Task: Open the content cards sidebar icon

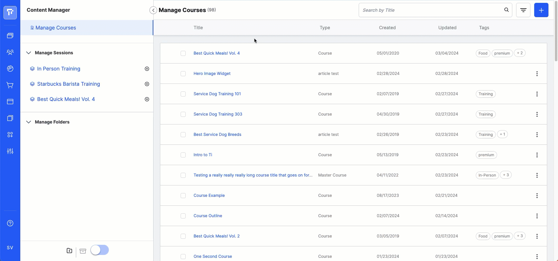Action: (10, 36)
